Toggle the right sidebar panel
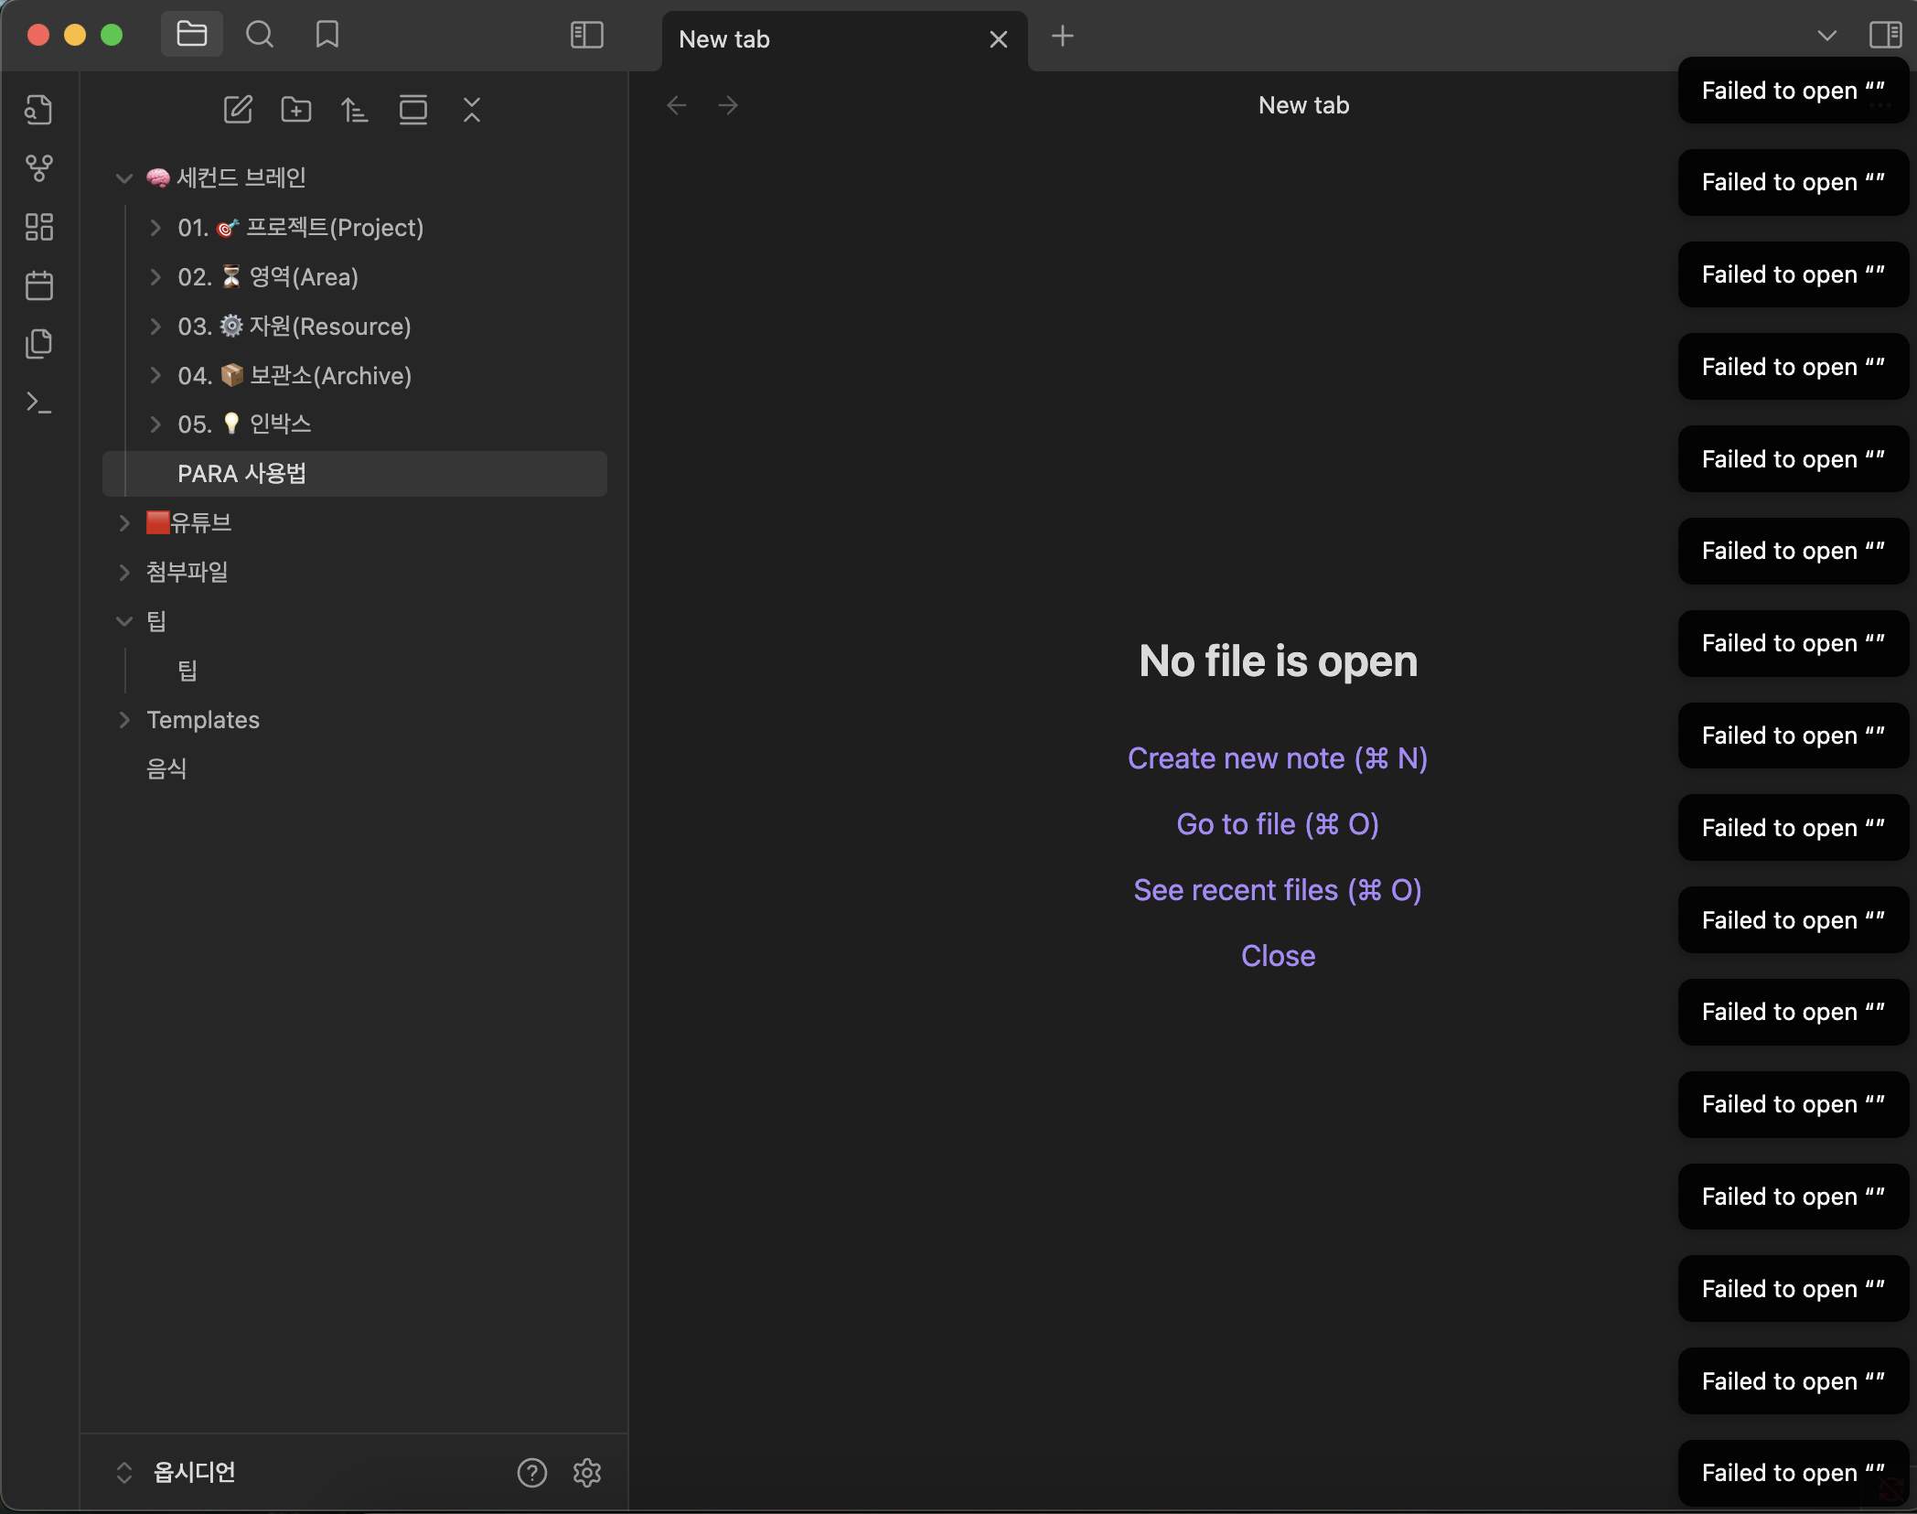 coord(1885,36)
